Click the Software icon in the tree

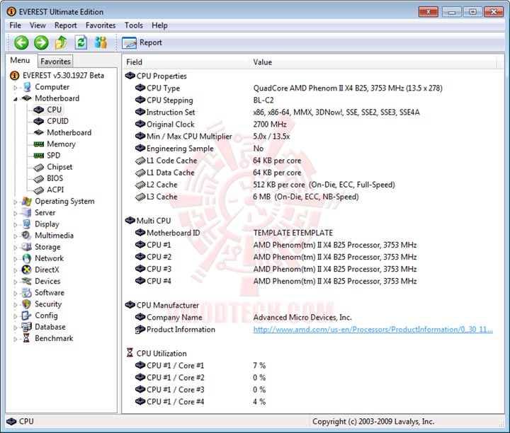click(27, 293)
